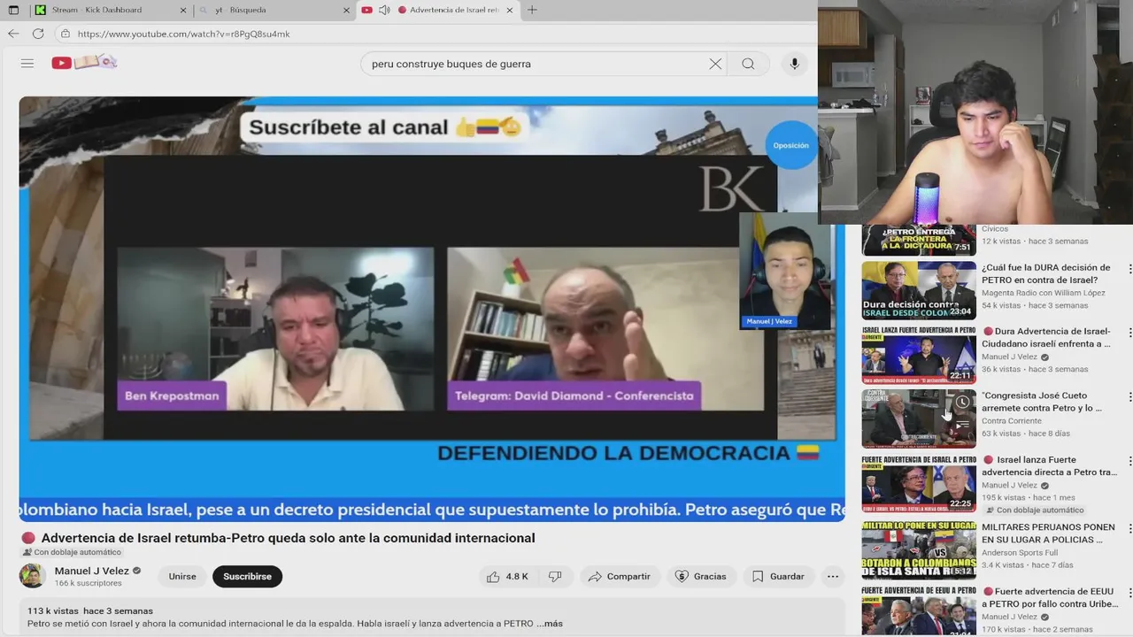This screenshot has width=1133, height=637.
Task: Open options for Israel lanza Fuerte advertencia video
Action: click(x=1129, y=460)
